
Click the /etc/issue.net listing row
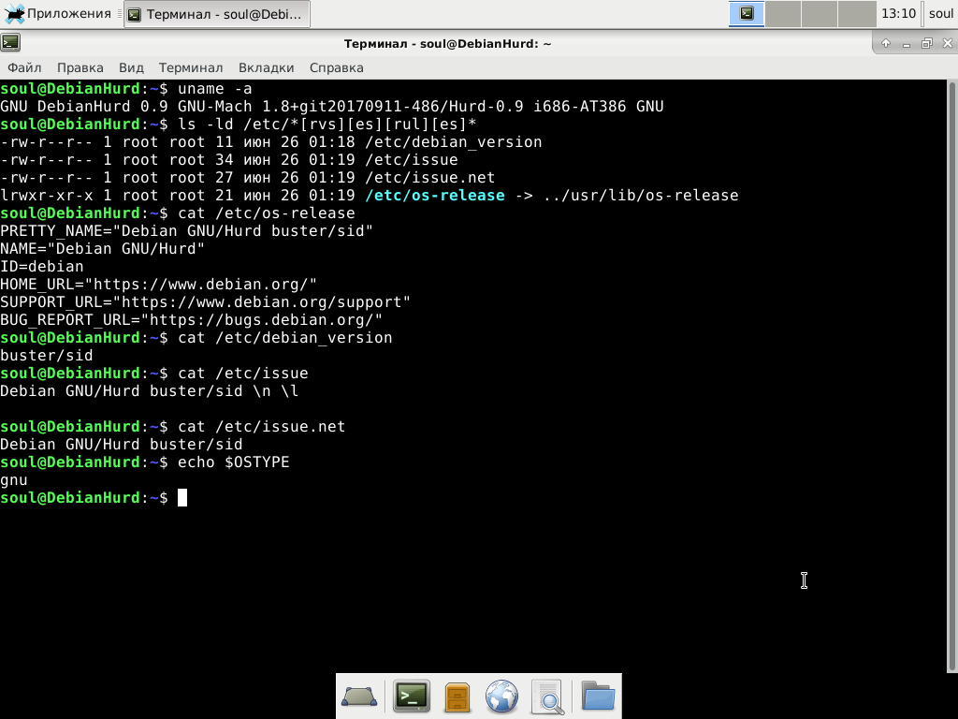point(247,178)
